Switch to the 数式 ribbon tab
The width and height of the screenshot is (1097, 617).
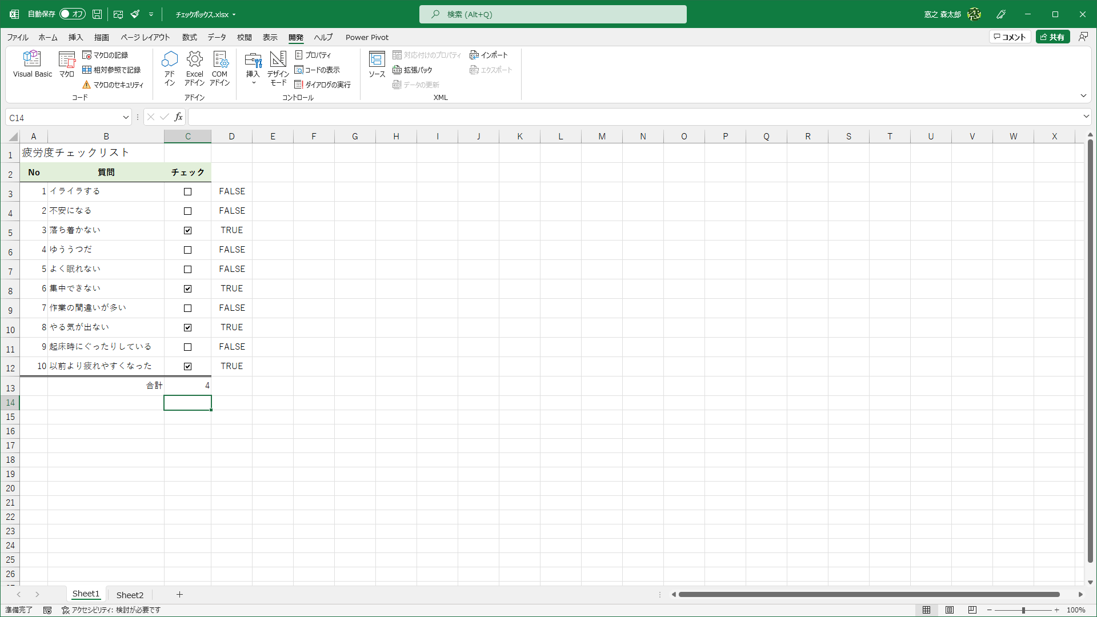189,38
